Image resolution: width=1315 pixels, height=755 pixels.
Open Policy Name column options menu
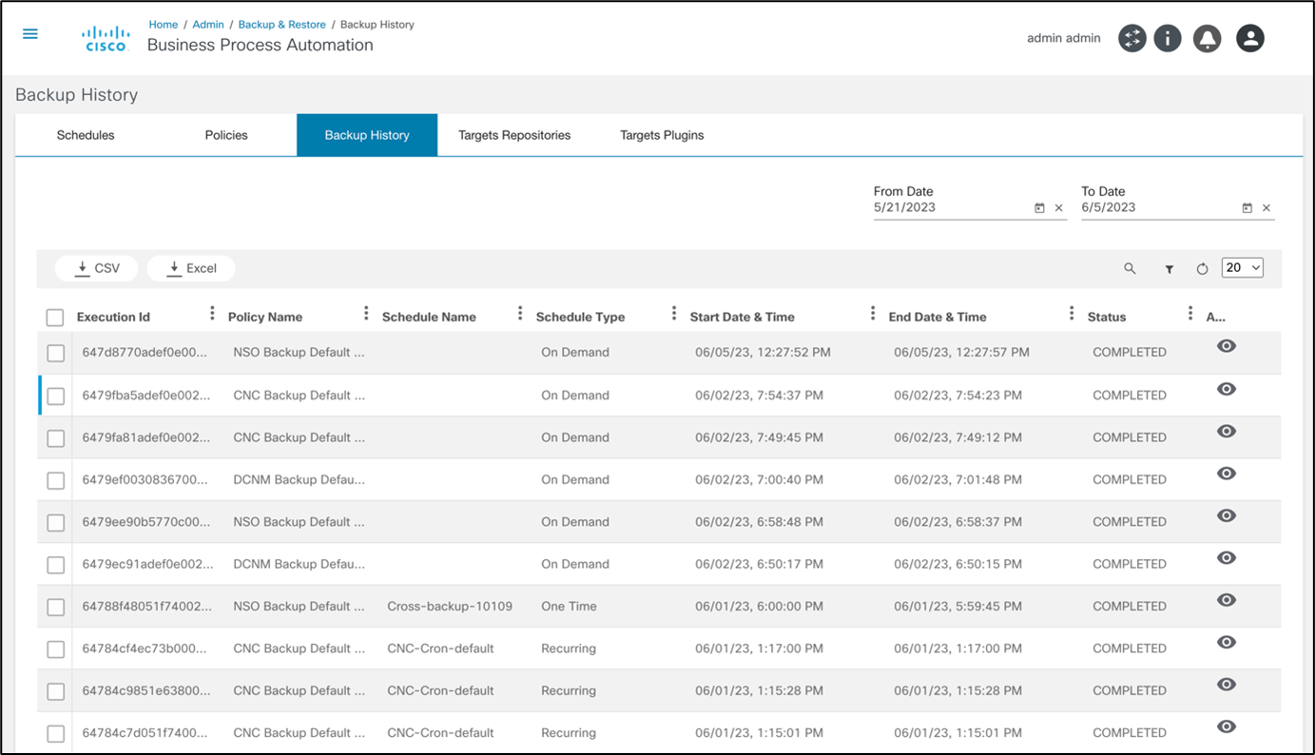(x=366, y=314)
